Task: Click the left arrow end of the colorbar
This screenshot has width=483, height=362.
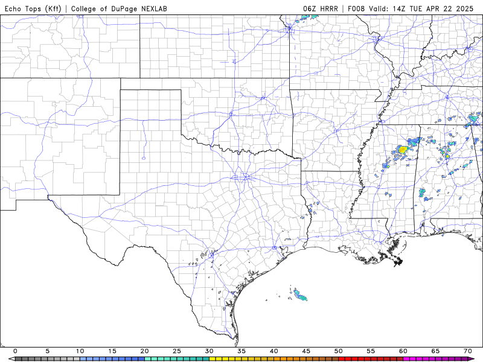Action: pos(12,359)
